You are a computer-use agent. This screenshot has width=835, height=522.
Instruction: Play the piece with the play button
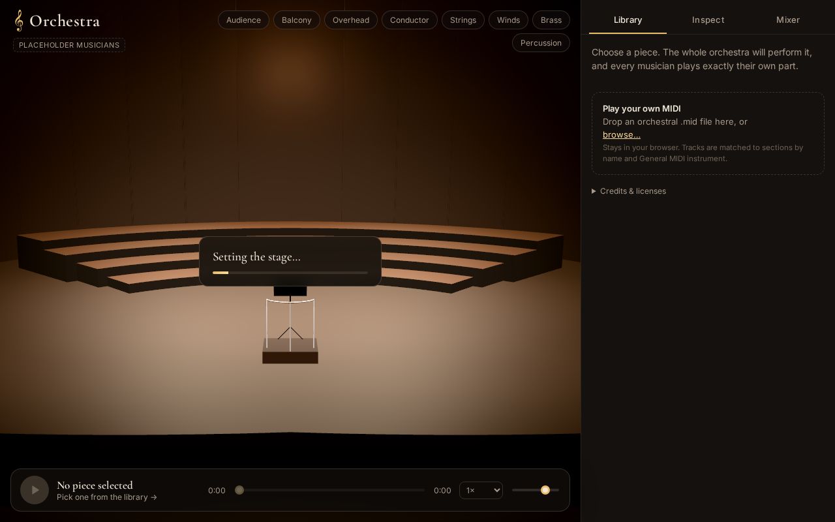pyautogui.click(x=35, y=490)
